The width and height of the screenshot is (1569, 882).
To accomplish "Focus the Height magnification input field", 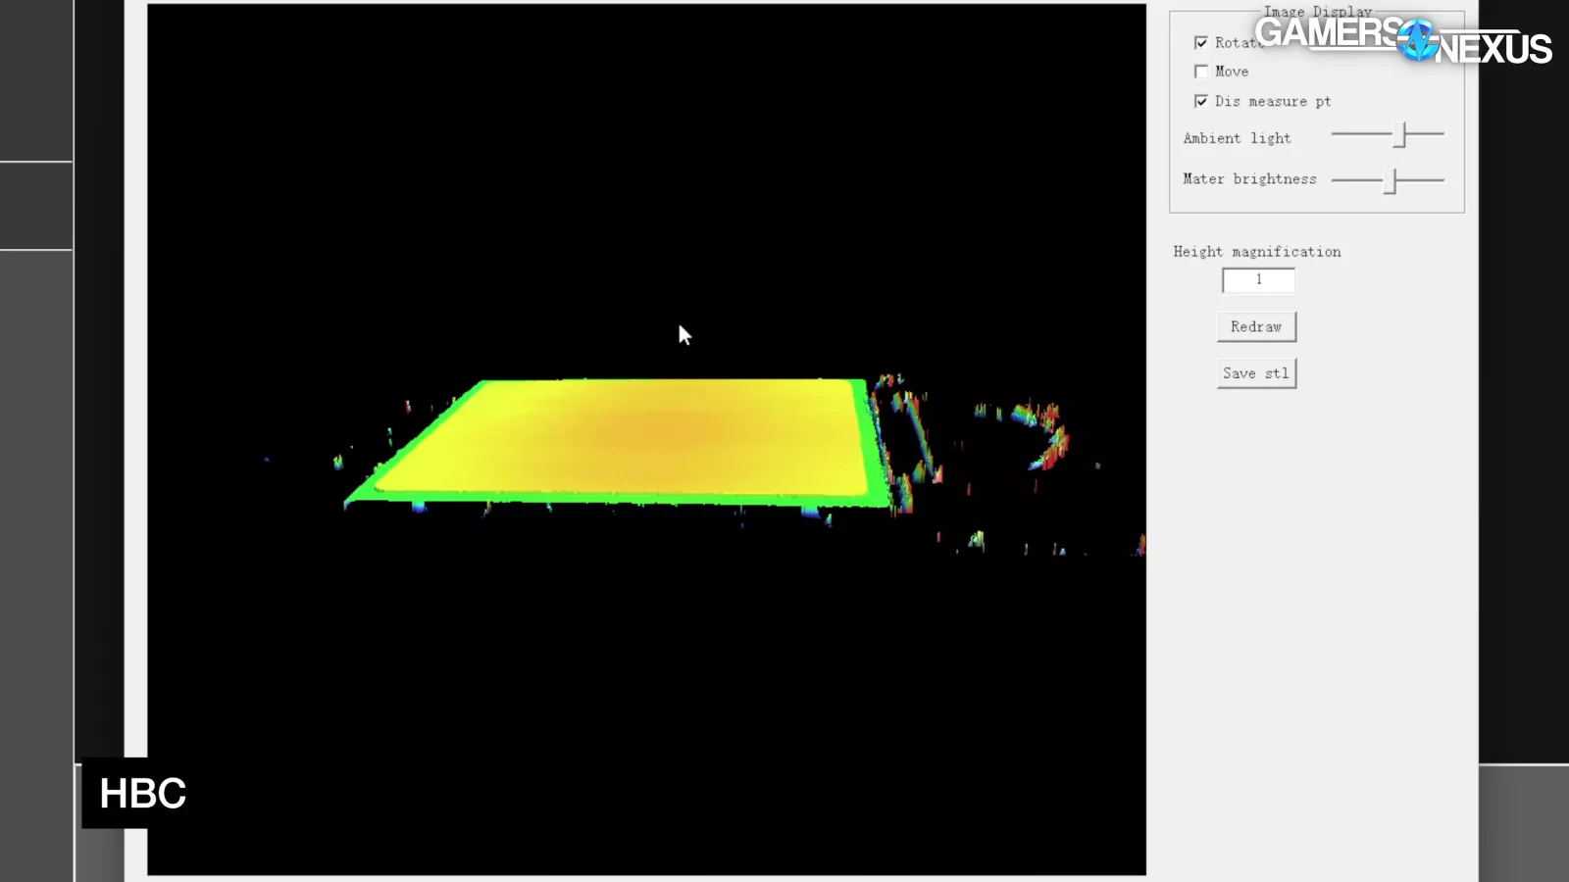I will click(1258, 280).
